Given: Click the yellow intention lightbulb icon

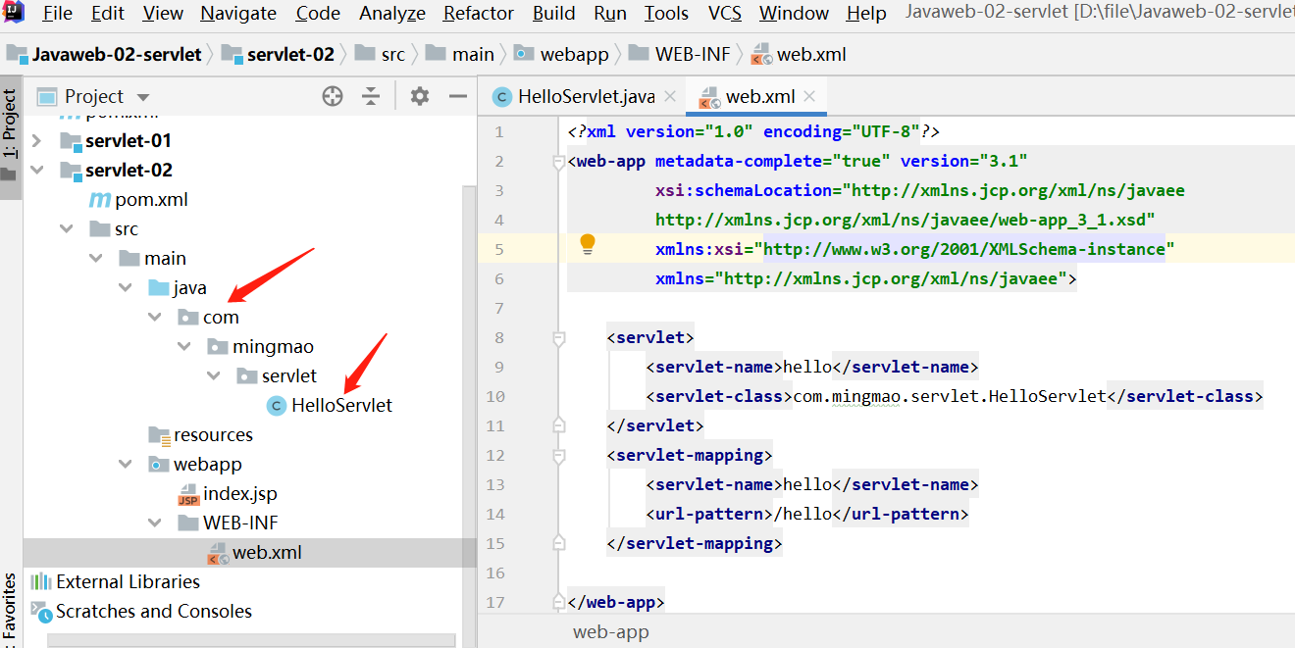Looking at the screenshot, I should 588,244.
